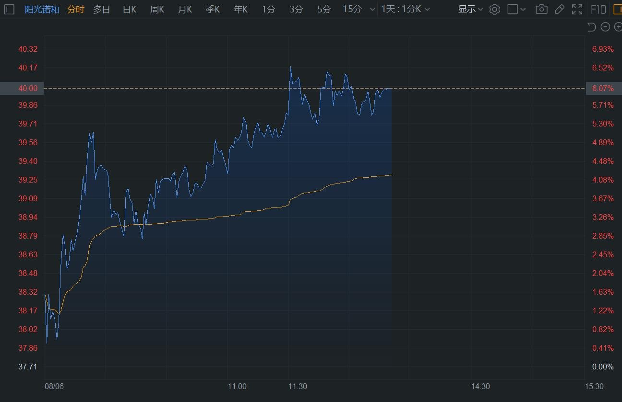Screen dimensions: 622x402
Task: Toggle the orange right panel icon
Action: pos(617,9)
